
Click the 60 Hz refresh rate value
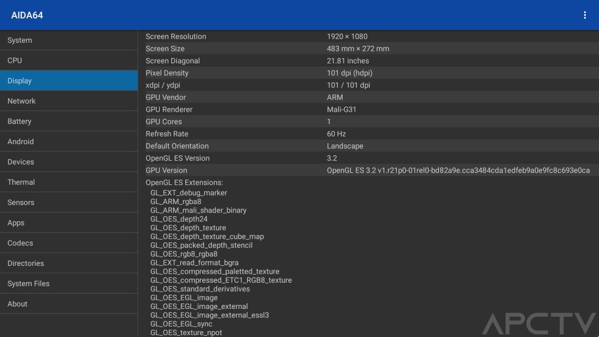coord(336,134)
